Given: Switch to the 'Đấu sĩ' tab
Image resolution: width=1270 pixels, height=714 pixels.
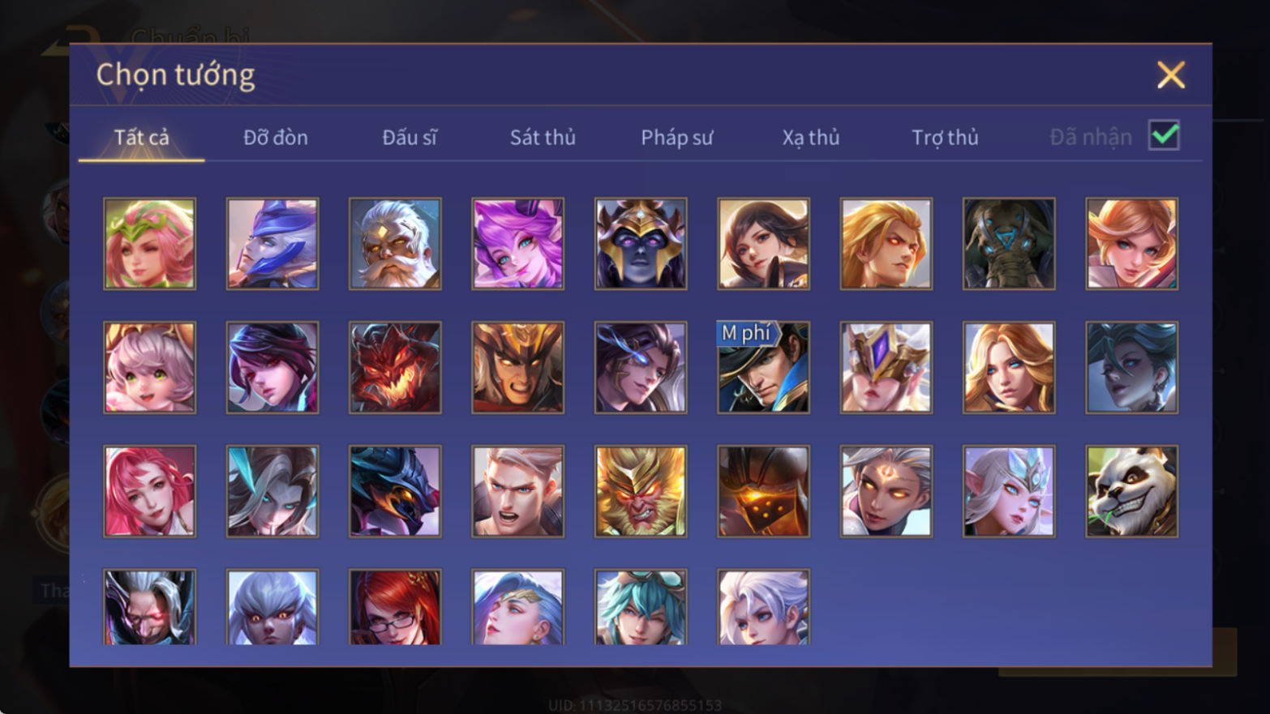Looking at the screenshot, I should pos(410,138).
